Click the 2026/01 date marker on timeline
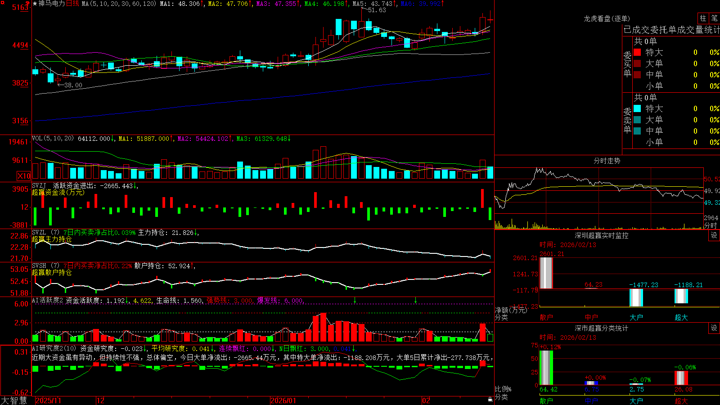720x405 pixels. 283,400
